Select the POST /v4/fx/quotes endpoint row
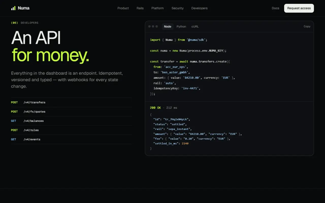 point(71,112)
